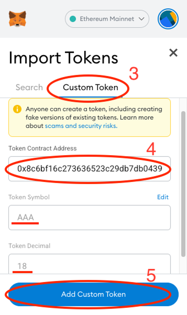
Task: Click Edit next to Token Symbol
Action: point(163,197)
